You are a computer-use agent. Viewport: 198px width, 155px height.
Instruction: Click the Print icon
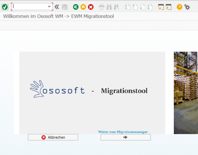coord(102,7)
